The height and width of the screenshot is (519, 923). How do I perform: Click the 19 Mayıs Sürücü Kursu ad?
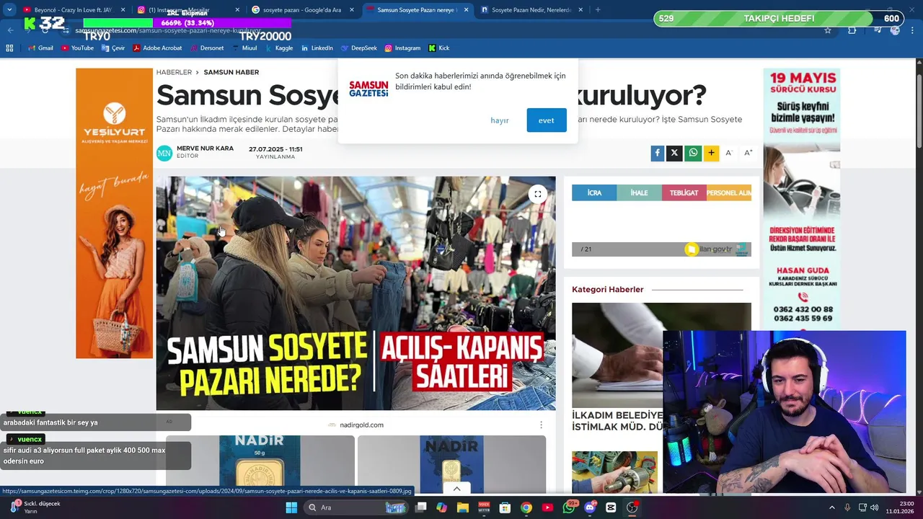[x=802, y=199]
